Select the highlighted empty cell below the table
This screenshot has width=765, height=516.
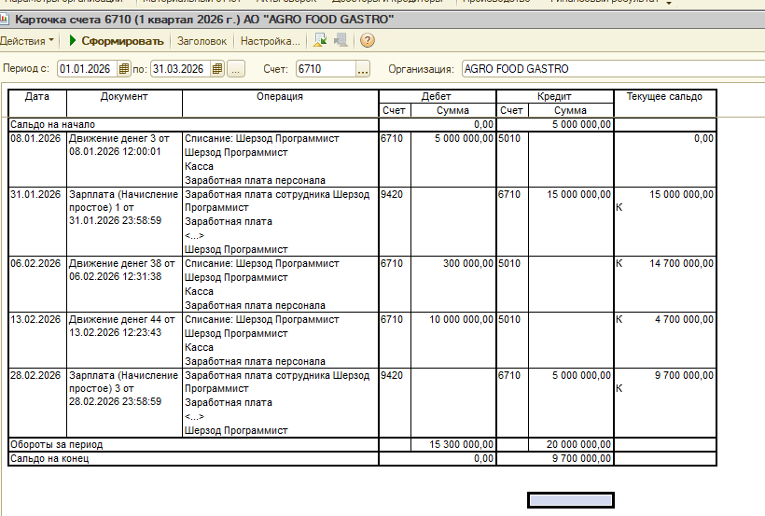[571, 500]
